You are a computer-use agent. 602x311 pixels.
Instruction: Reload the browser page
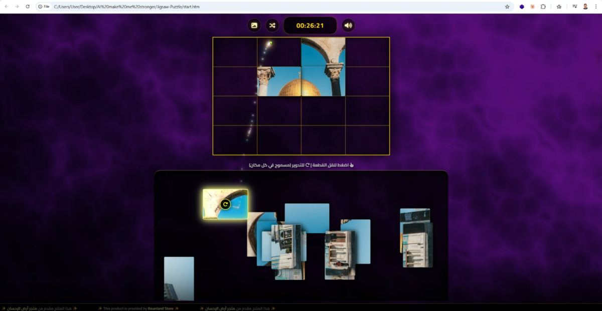pyautogui.click(x=28, y=7)
